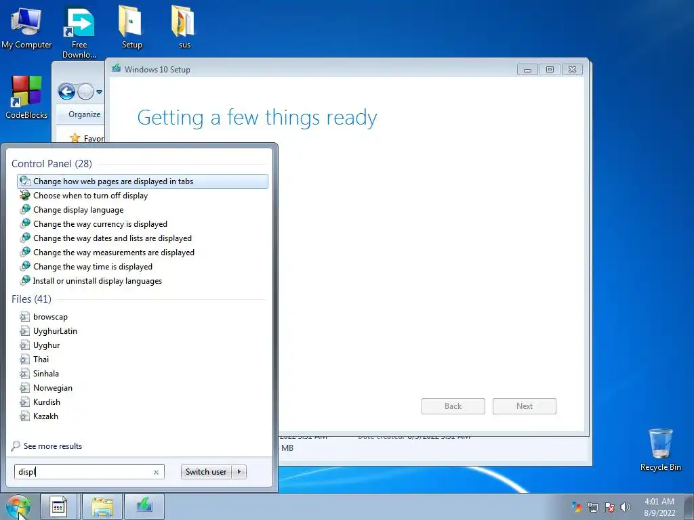Close the Windows 10 Setup window

click(572, 70)
